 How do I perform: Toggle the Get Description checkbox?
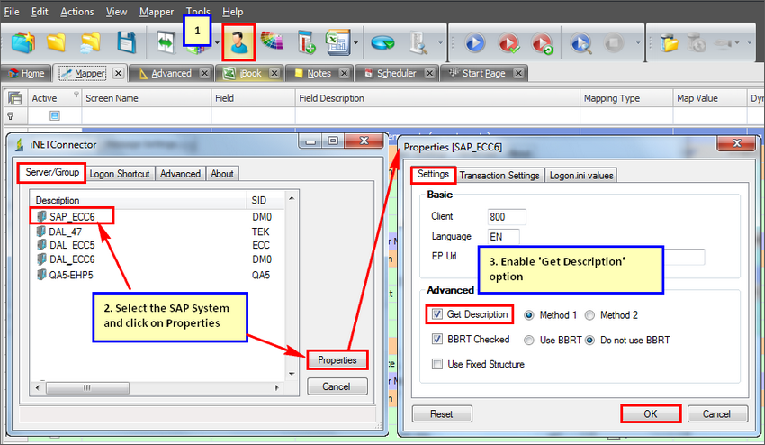click(437, 314)
